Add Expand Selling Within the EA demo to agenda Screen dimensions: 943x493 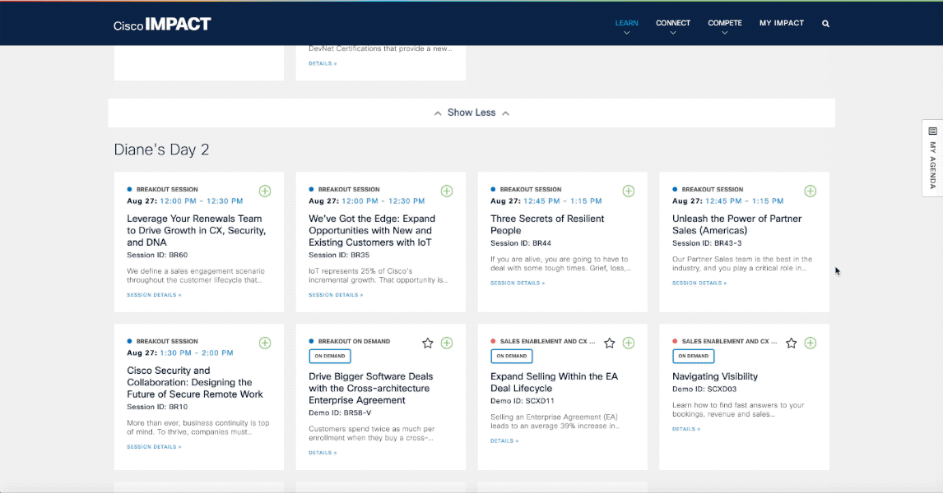[629, 343]
